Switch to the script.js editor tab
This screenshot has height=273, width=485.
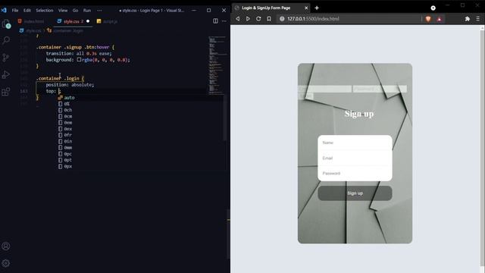(x=108, y=21)
